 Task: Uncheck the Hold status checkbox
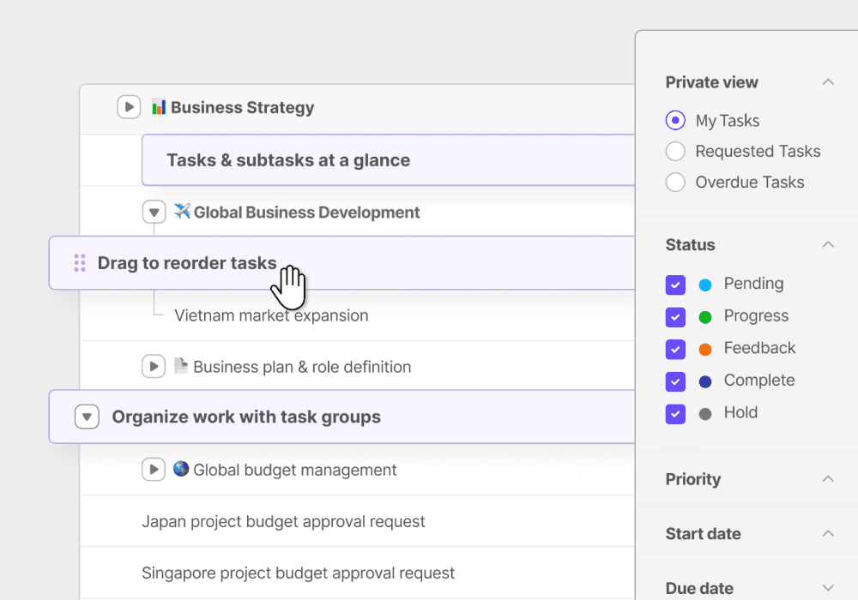pyautogui.click(x=675, y=414)
